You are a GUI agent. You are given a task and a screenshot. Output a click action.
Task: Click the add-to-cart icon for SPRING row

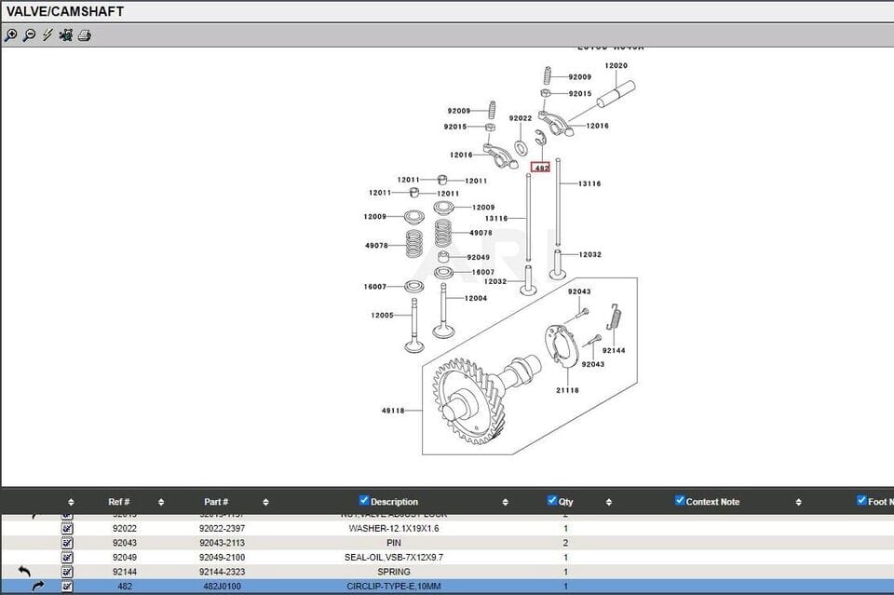click(67, 572)
